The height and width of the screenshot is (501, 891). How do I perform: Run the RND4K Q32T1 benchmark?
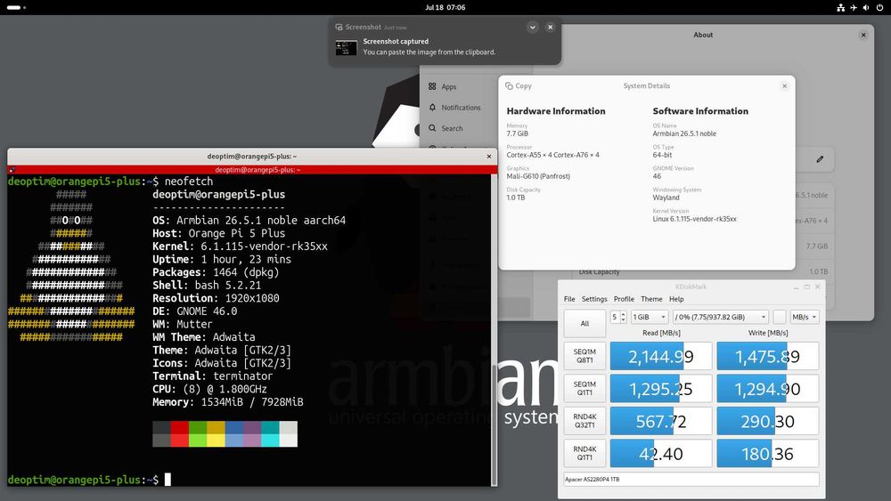(584, 421)
